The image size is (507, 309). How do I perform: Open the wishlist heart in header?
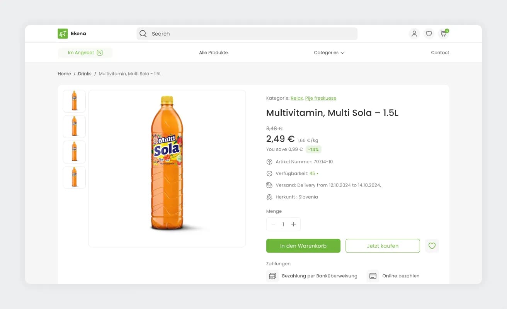429,34
